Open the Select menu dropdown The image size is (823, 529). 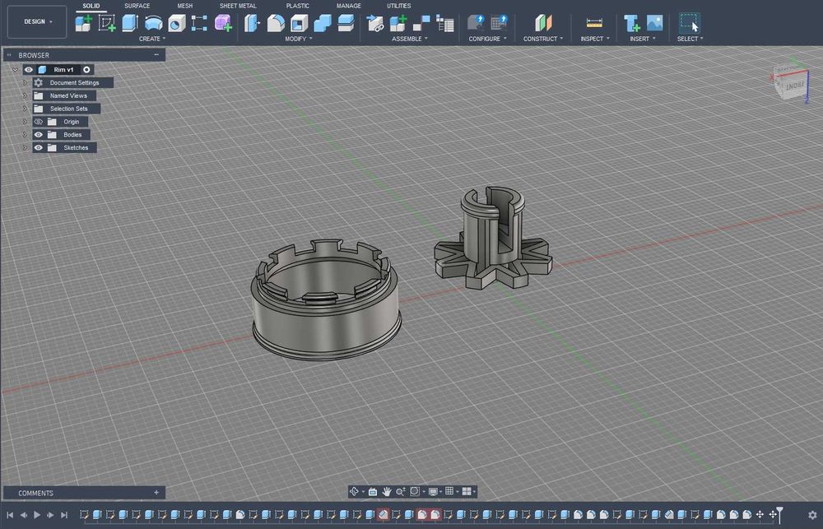point(690,39)
